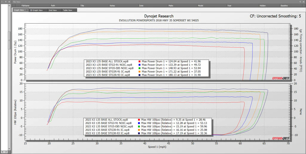
Task: Pin the File View panel
Action: 301,2
